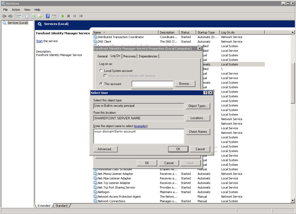
Task: Sort services by the Startup Type column header
Action: pos(208,32)
